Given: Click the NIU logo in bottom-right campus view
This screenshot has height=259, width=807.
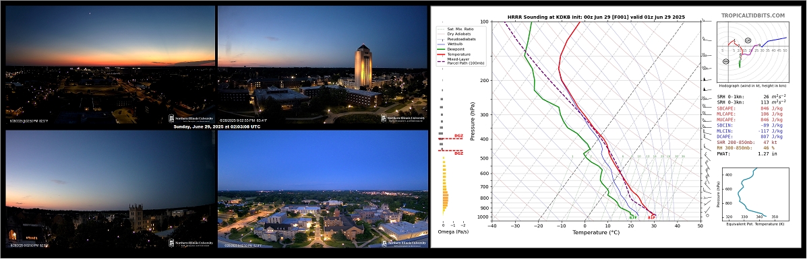Looking at the screenshot, I should 403,244.
